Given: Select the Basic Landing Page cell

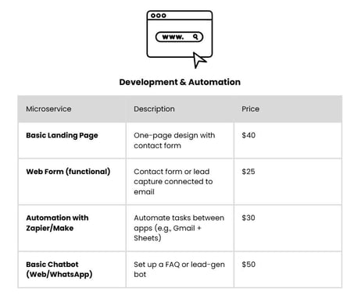Looking at the screenshot, I should (x=72, y=140).
